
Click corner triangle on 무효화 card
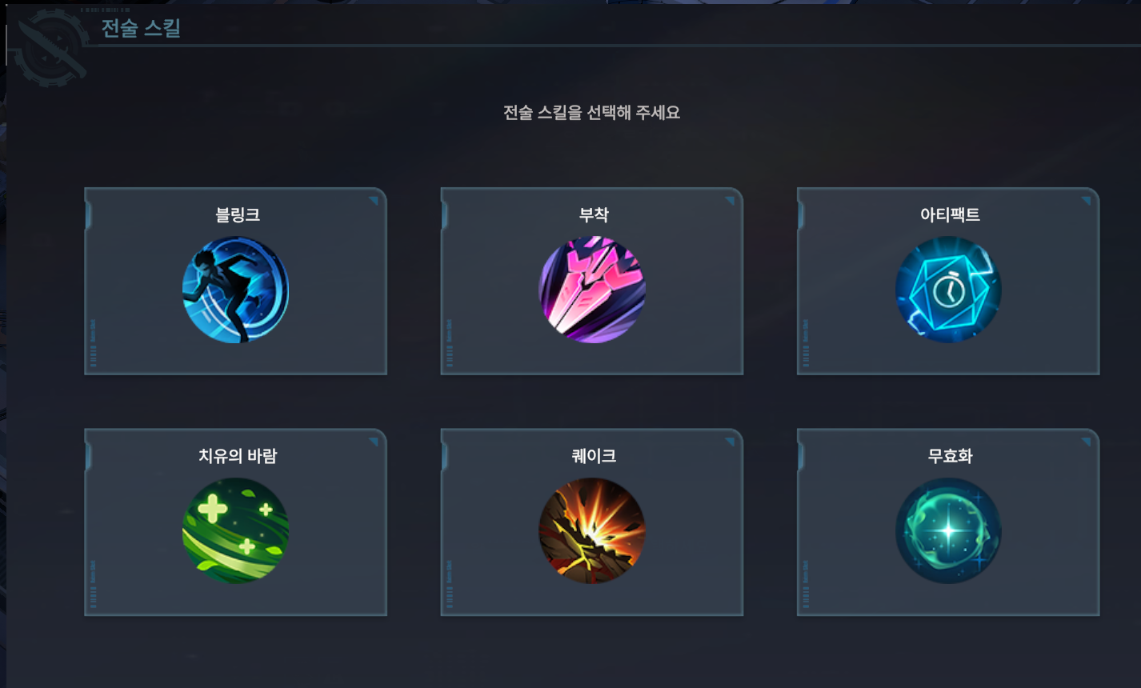click(1086, 442)
